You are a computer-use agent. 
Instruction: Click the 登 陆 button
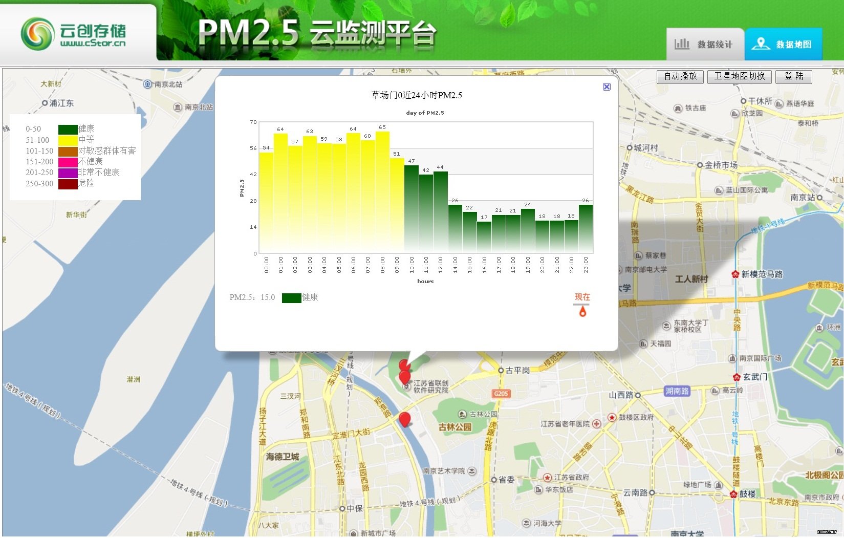pos(793,76)
